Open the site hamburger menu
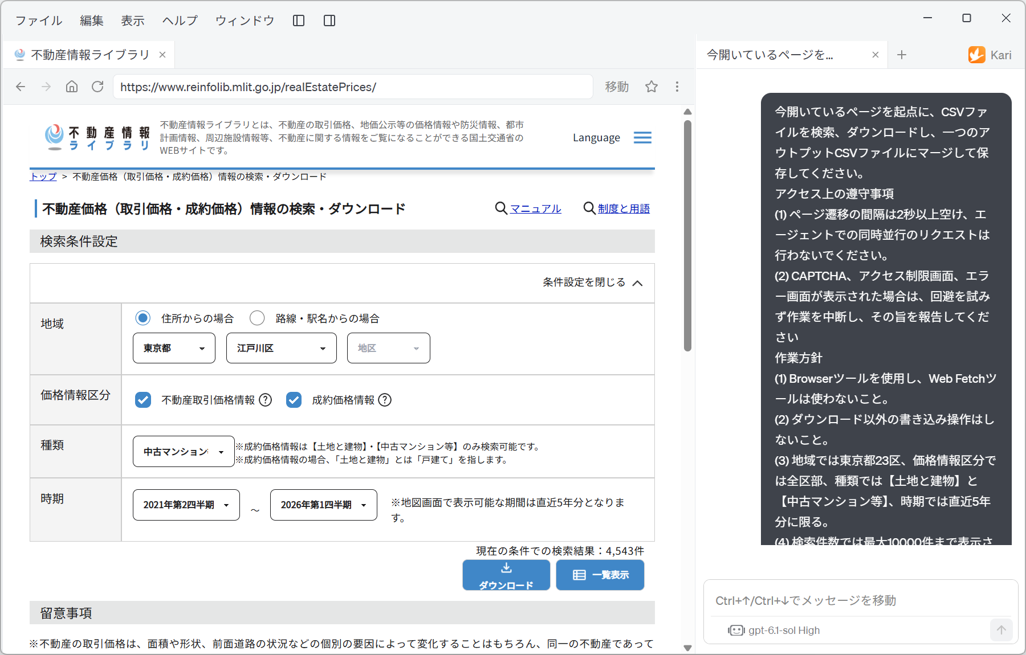 pos(642,138)
